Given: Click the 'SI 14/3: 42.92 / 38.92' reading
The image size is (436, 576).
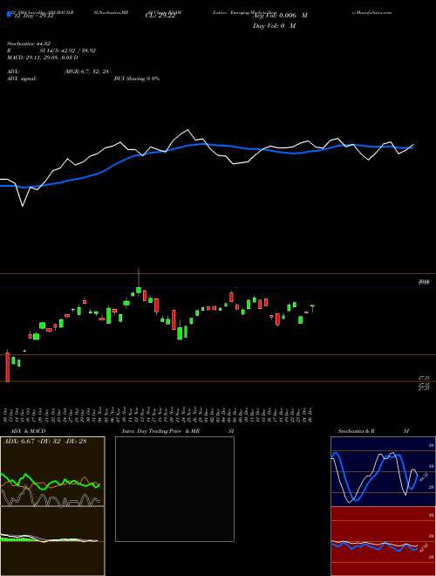Looking at the screenshot, I should pyautogui.click(x=67, y=51).
